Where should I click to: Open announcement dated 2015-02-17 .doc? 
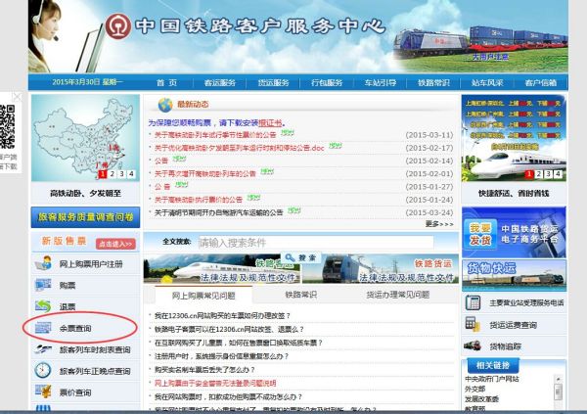coord(240,148)
